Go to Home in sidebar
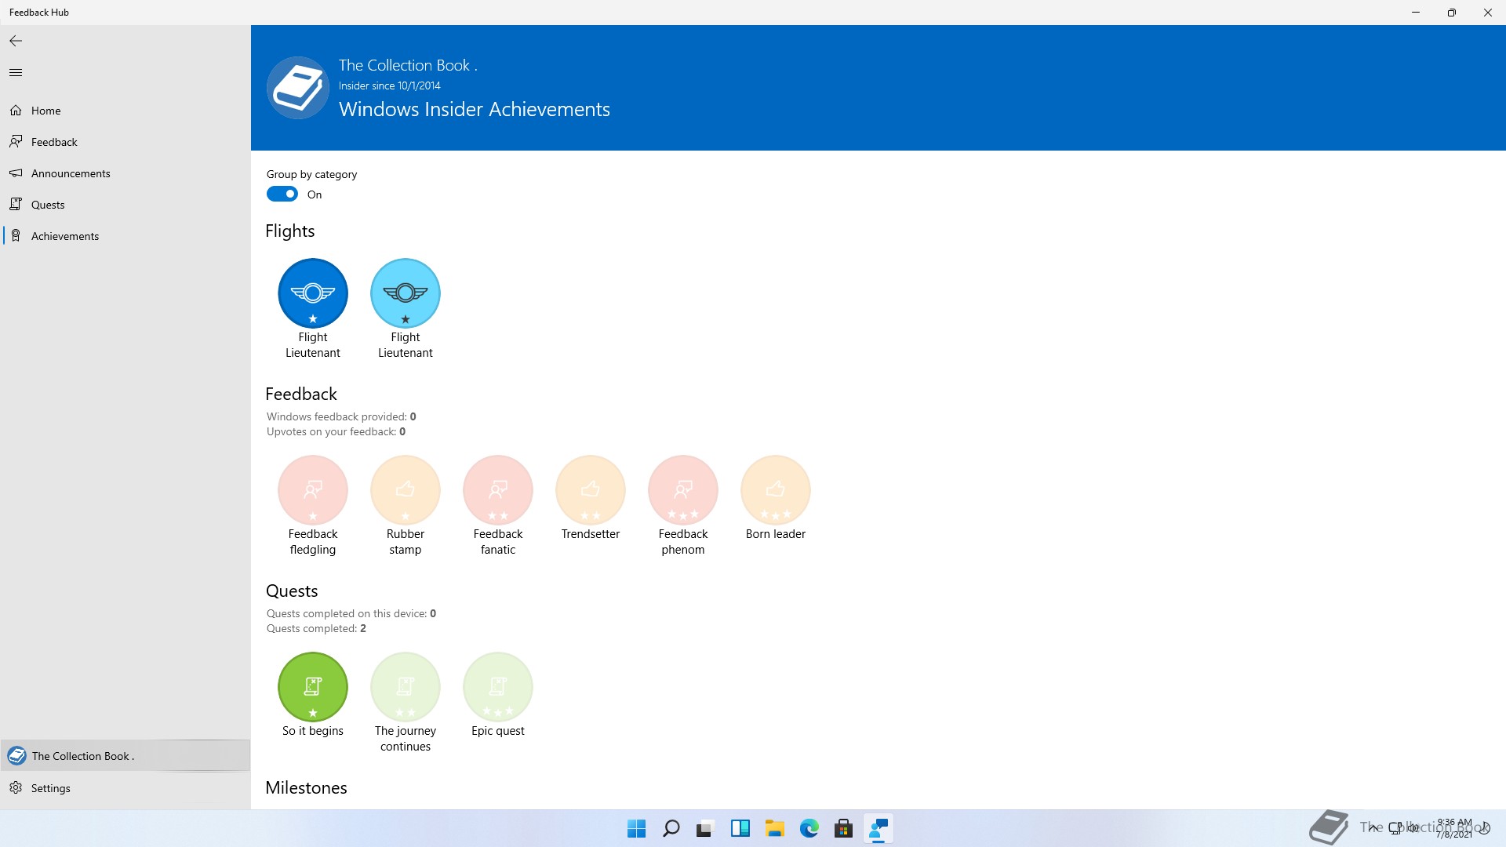 pyautogui.click(x=46, y=111)
